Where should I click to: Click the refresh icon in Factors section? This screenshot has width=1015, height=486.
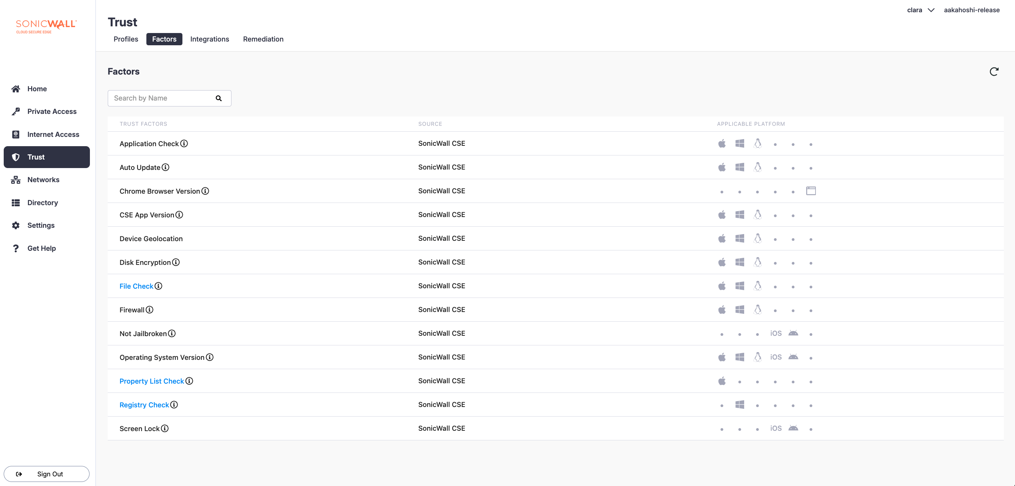coord(994,71)
